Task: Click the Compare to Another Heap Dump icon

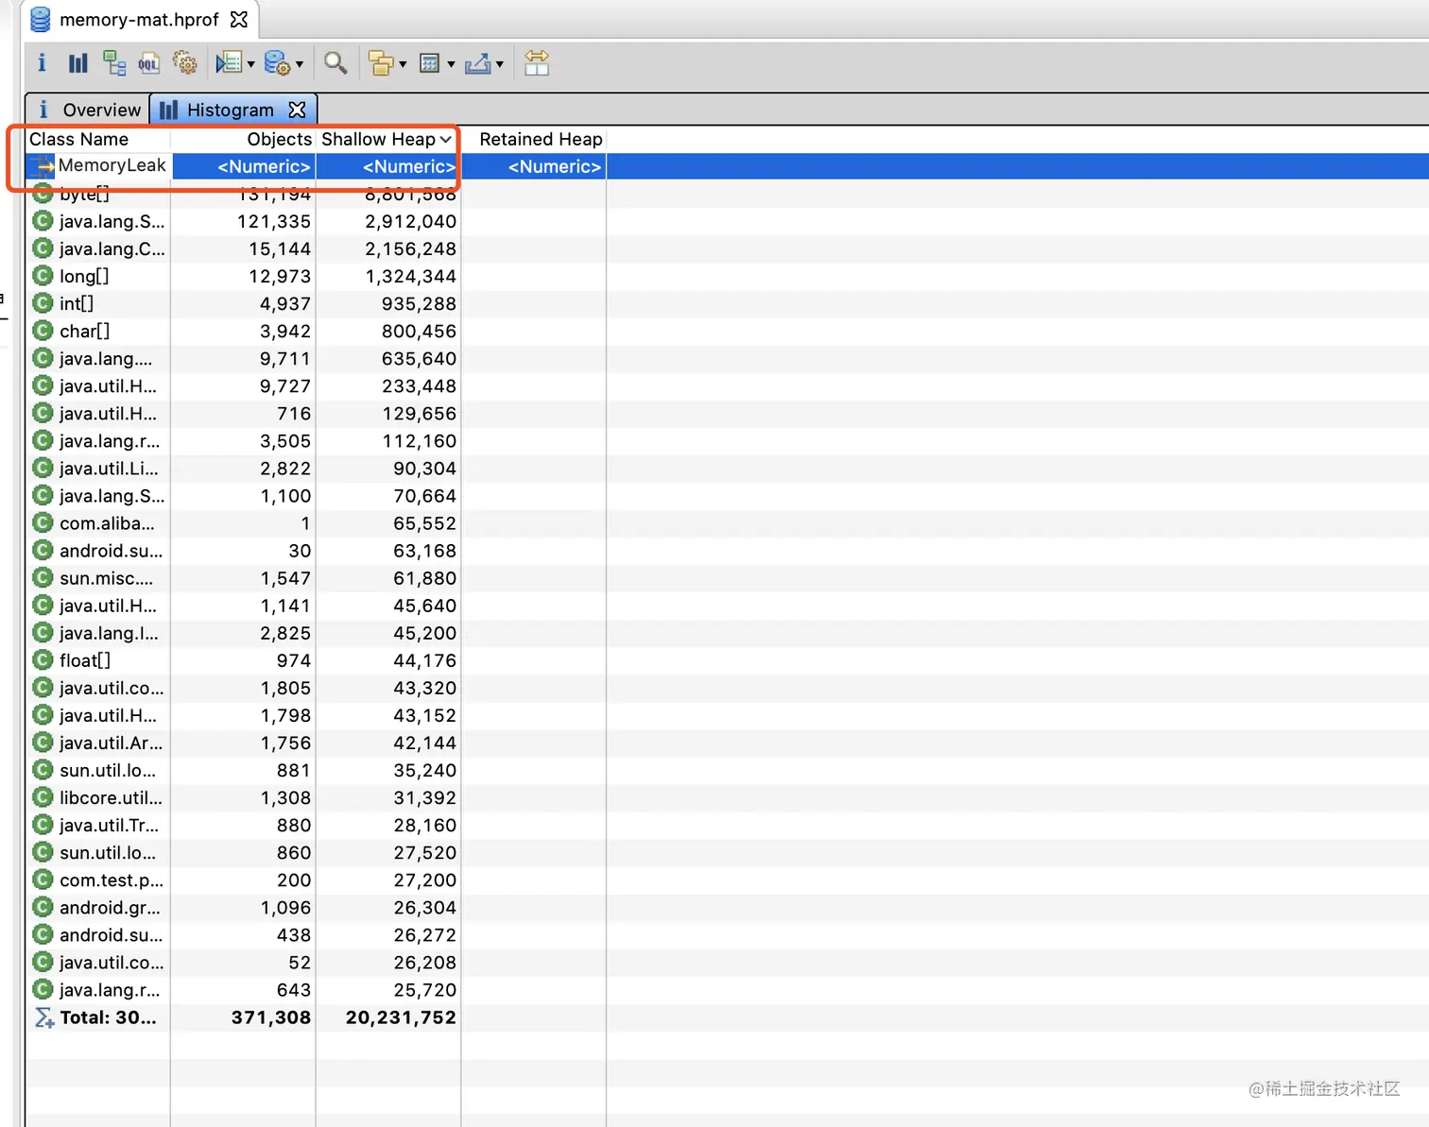Action: click(537, 63)
